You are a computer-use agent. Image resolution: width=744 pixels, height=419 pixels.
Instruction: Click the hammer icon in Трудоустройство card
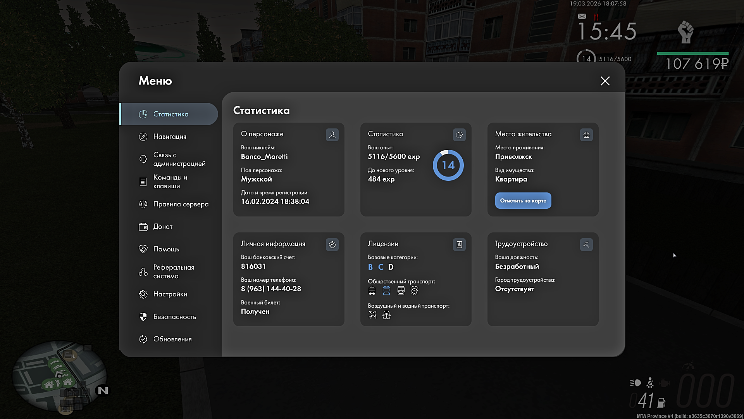click(586, 244)
